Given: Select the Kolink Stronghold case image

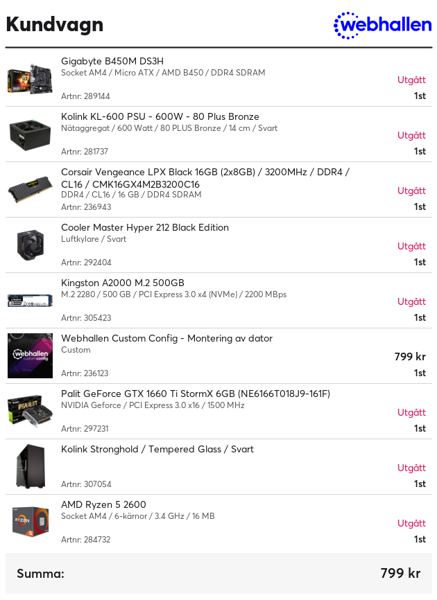Looking at the screenshot, I should [30, 467].
